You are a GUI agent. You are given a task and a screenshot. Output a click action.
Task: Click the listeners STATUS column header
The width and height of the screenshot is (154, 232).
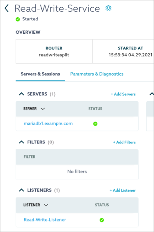(102, 205)
